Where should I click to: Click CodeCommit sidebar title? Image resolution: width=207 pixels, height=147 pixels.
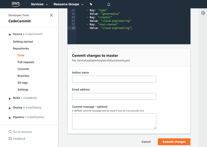coord(20,21)
